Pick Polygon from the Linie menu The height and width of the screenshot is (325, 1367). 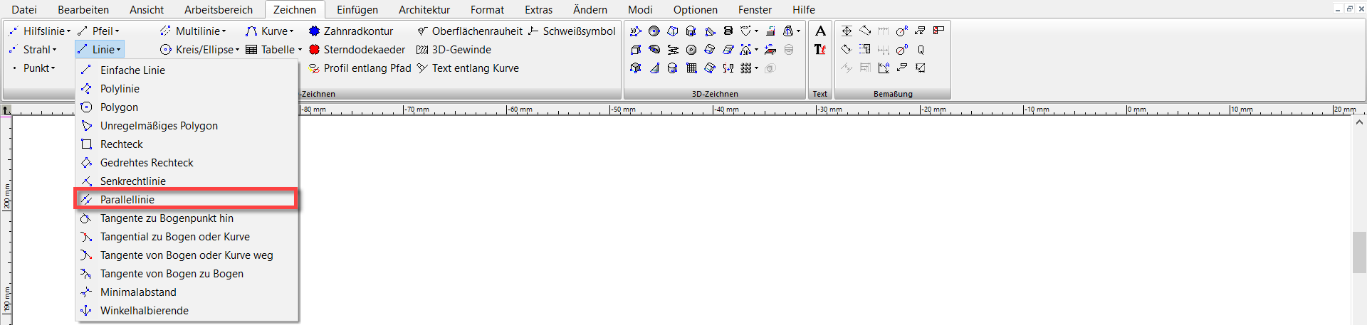pos(187,107)
